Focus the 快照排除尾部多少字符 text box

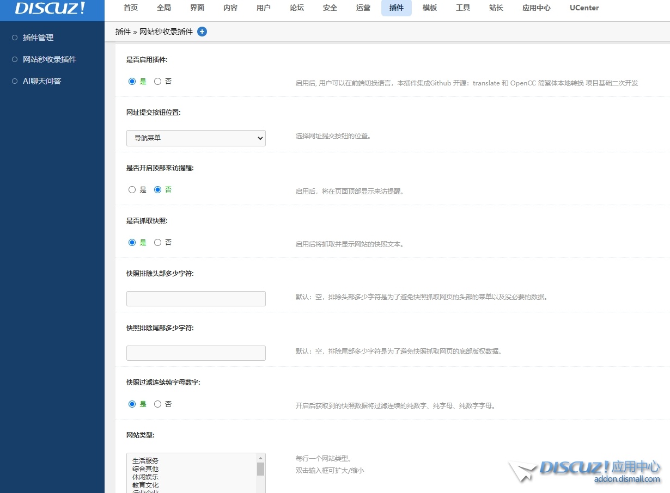pyautogui.click(x=196, y=353)
